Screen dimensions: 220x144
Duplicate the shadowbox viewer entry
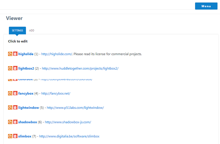pyautogui.click(x=10, y=122)
